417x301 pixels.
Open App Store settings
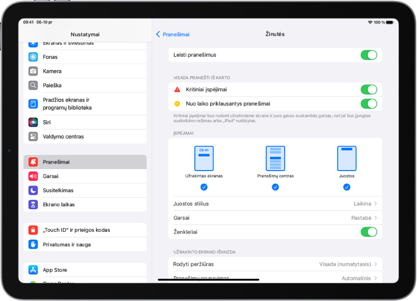[85, 270]
